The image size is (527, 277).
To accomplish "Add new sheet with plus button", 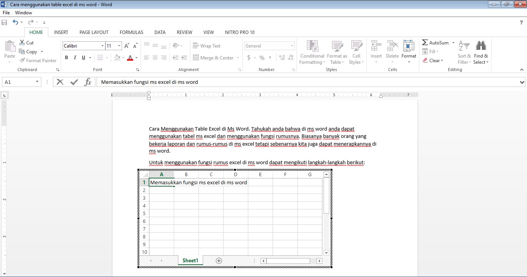I will coord(219,261).
